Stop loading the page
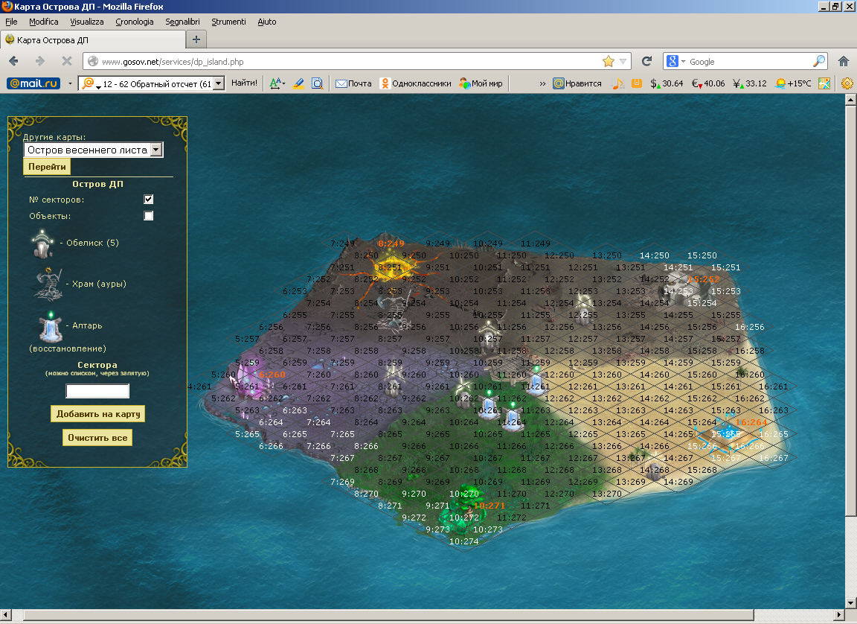The image size is (857, 624). click(67, 61)
